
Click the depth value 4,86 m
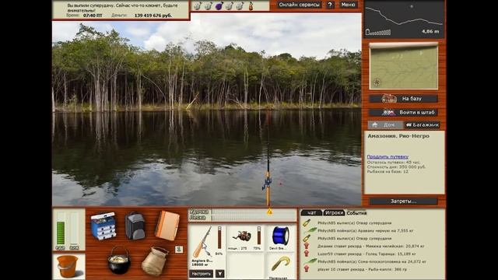[430, 31]
